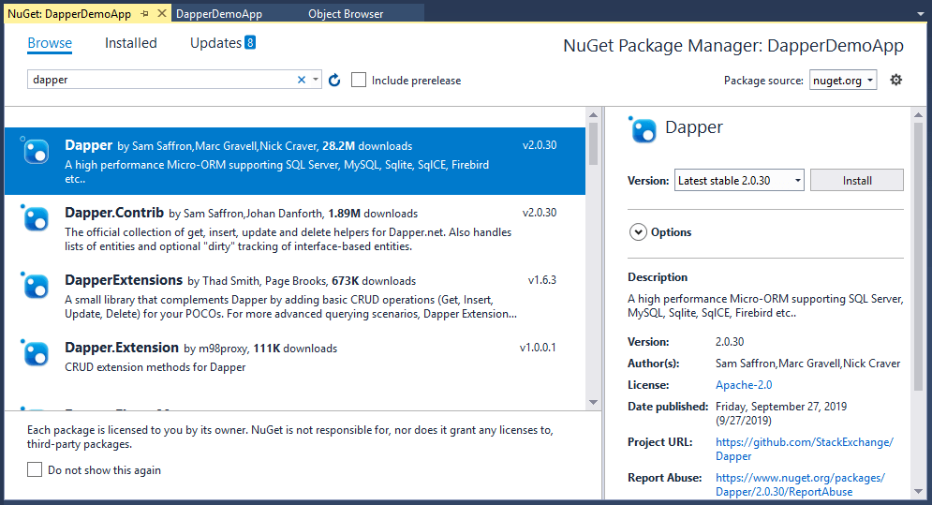The width and height of the screenshot is (932, 505).
Task: Toggle Include prerelease checkbox
Action: pyautogui.click(x=359, y=80)
